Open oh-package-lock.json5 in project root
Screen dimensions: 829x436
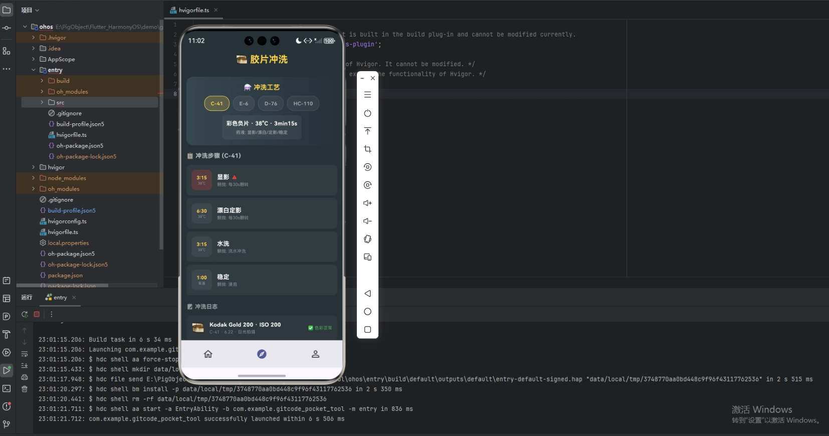(x=78, y=265)
